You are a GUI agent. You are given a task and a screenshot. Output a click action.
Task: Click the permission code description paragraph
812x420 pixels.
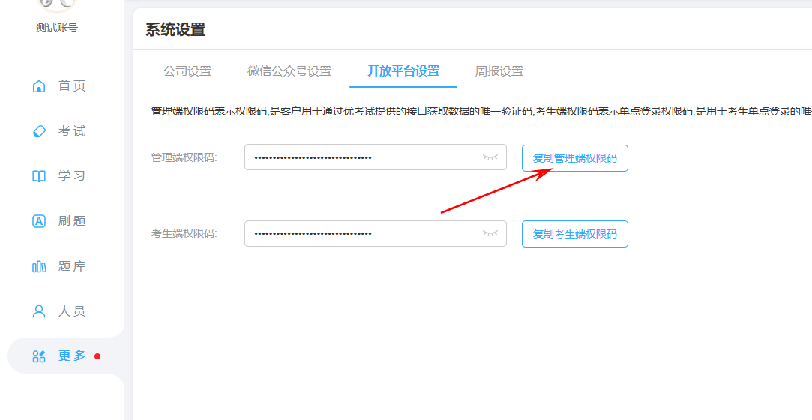coord(481,111)
